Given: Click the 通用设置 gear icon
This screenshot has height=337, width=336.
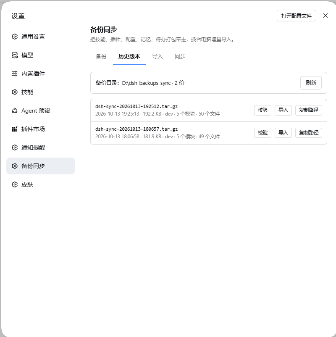Looking at the screenshot, I should click(15, 37).
